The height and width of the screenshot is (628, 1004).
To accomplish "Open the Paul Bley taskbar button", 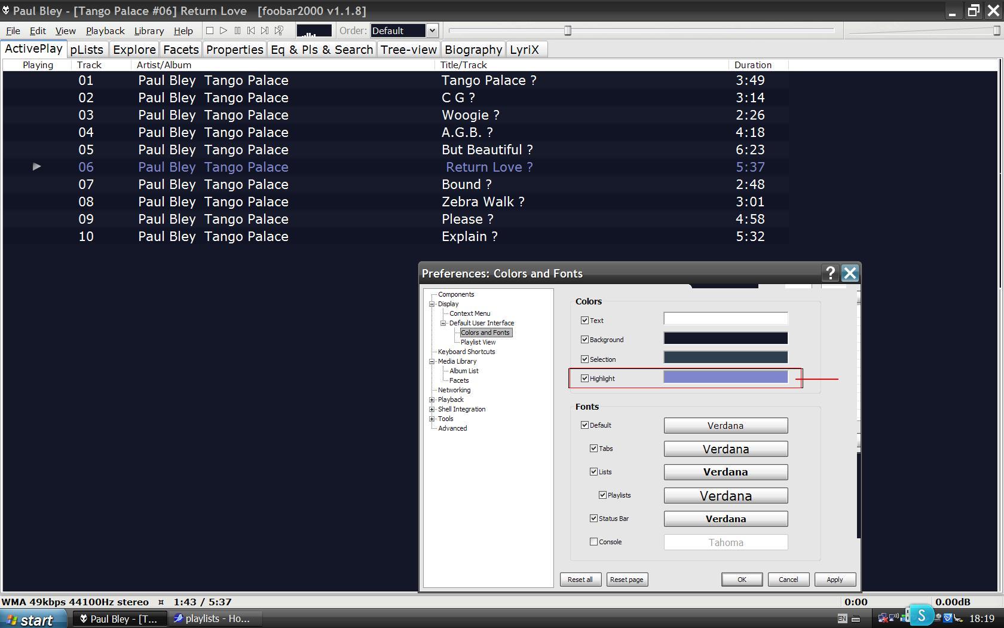I will click(119, 619).
